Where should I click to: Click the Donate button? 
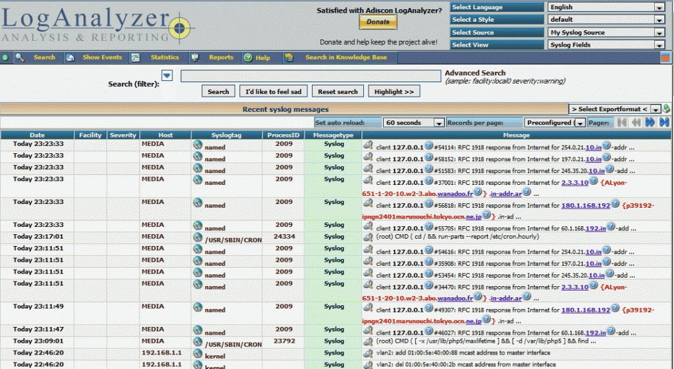[378, 22]
